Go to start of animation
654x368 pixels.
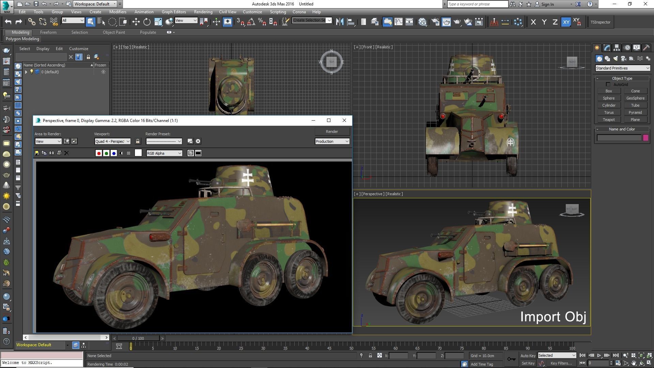pyautogui.click(x=582, y=356)
